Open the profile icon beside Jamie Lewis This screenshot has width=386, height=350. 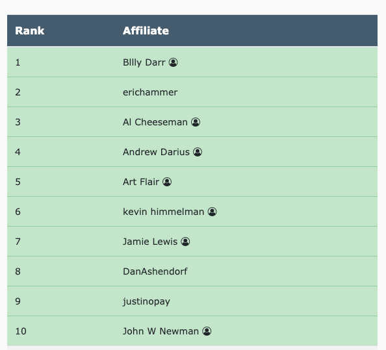pos(185,242)
